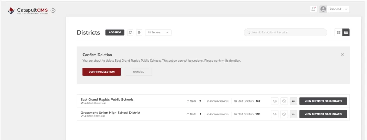Click the ADD NEW button
367x140 pixels.
(x=115, y=32)
